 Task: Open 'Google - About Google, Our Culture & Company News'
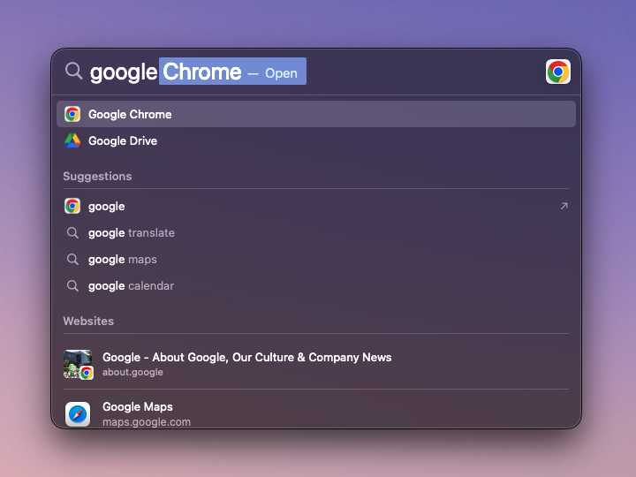[247, 358]
